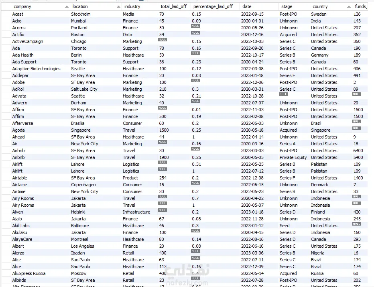Click the Ibadan location cell
The height and width of the screenshot is (287, 374).
pos(96,253)
